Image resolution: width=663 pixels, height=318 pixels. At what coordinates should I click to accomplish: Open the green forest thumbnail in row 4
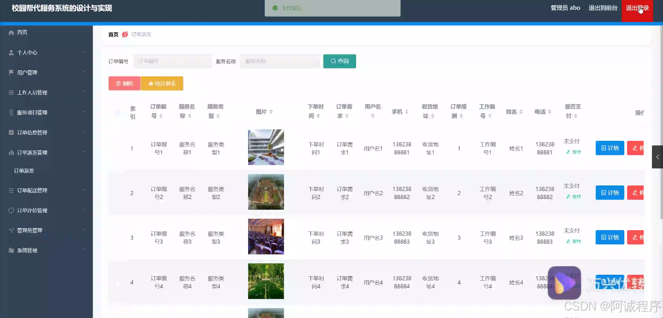266,281
